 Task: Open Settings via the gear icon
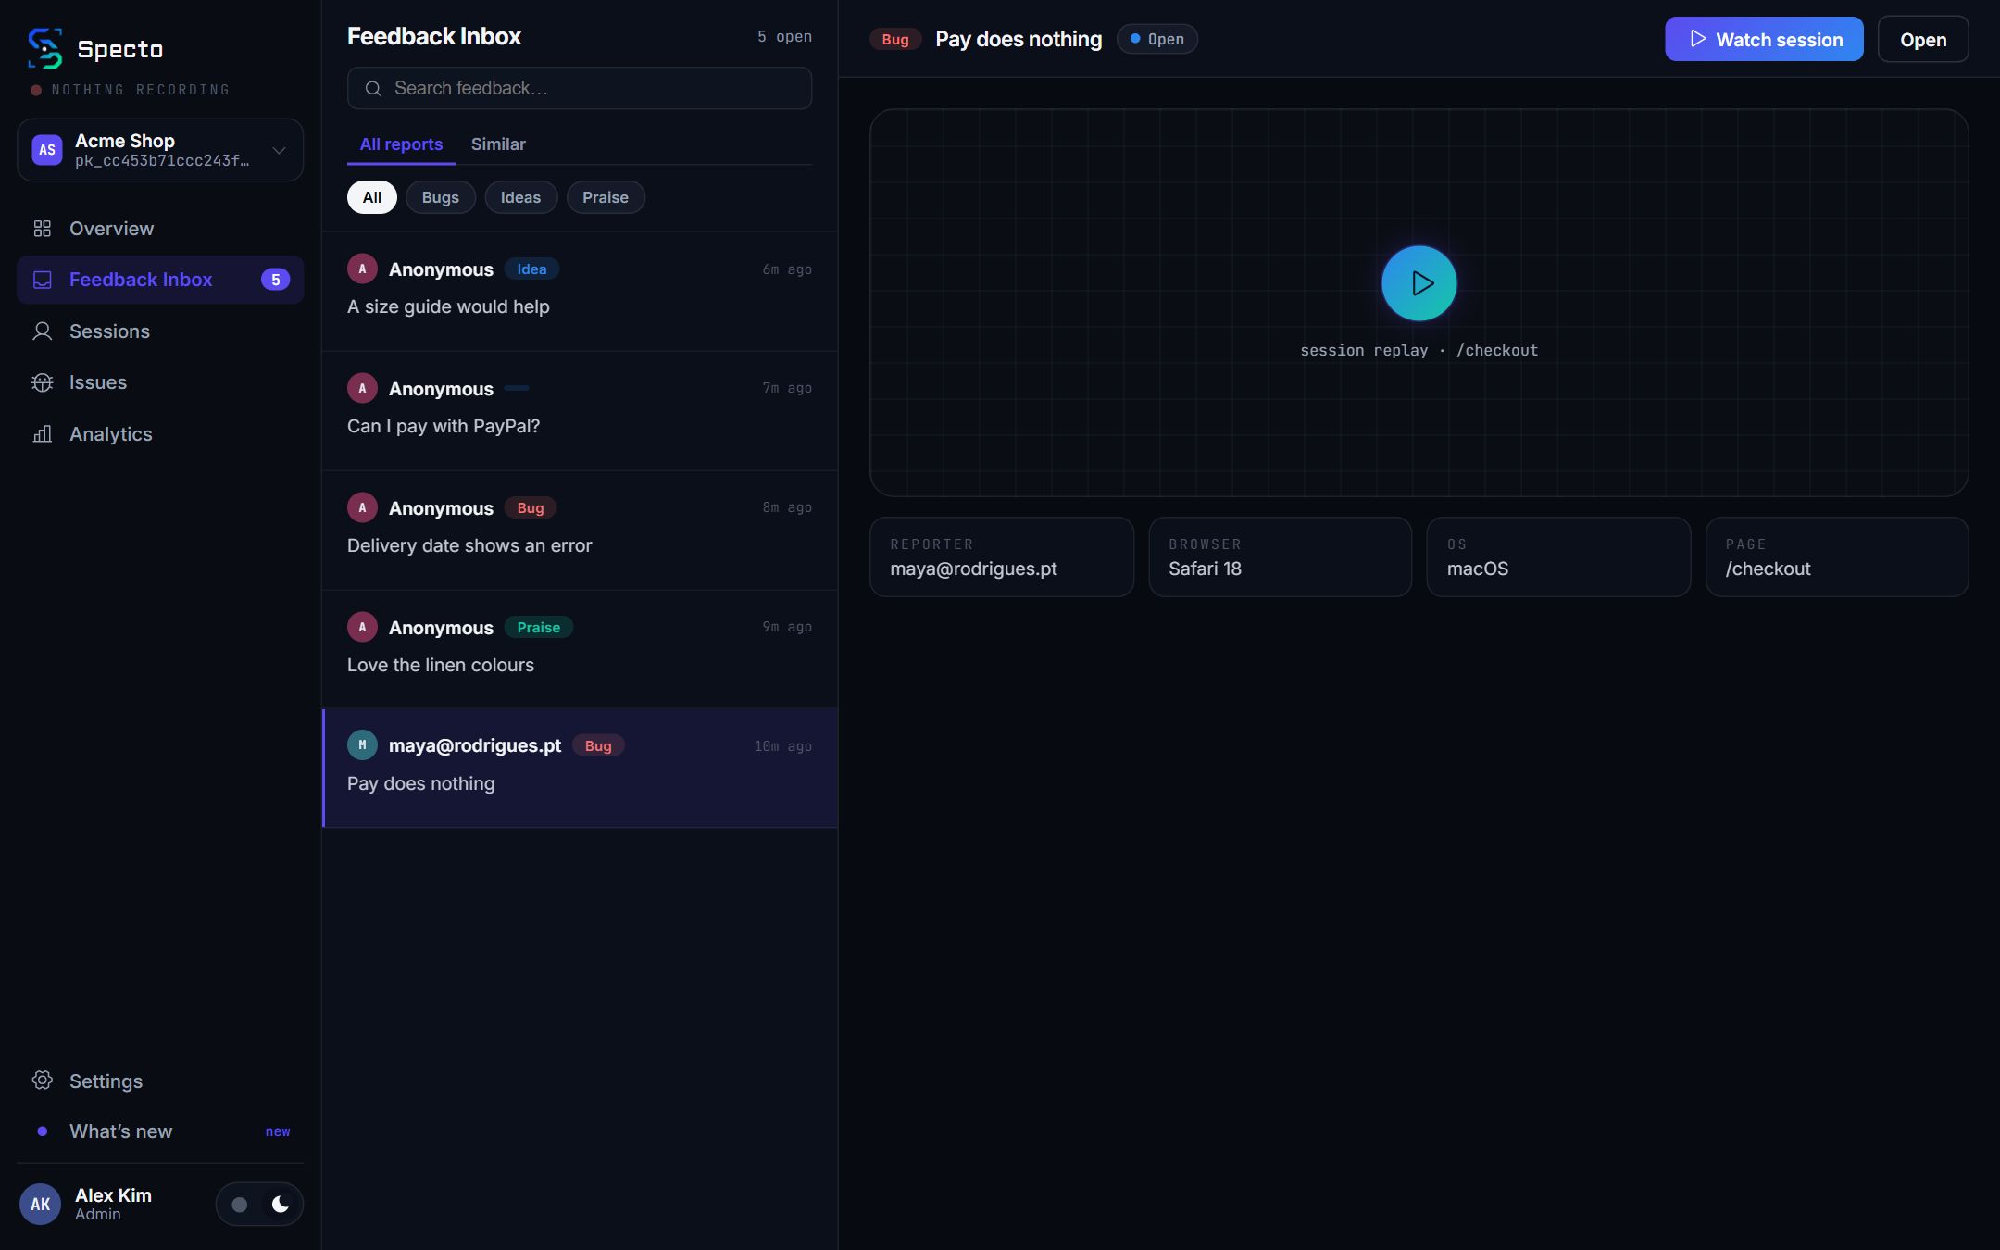point(43,1081)
